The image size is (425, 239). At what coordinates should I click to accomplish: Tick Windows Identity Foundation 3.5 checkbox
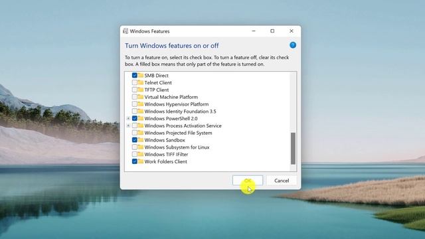pos(134,111)
